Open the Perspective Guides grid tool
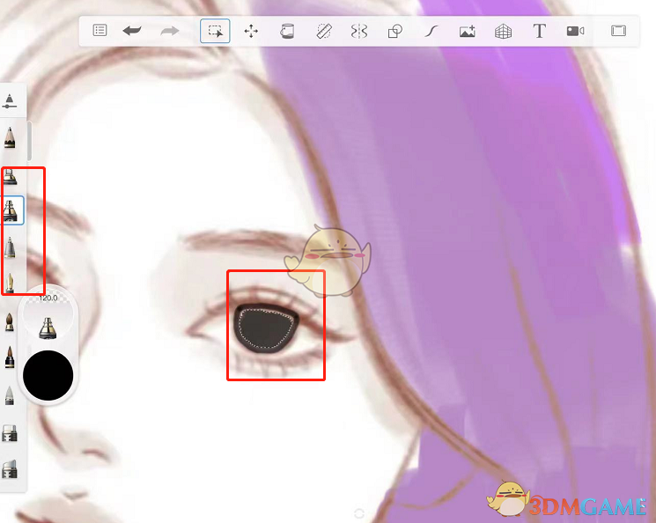 pyautogui.click(x=504, y=31)
